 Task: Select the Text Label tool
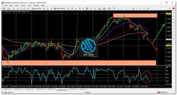[144, 9]
